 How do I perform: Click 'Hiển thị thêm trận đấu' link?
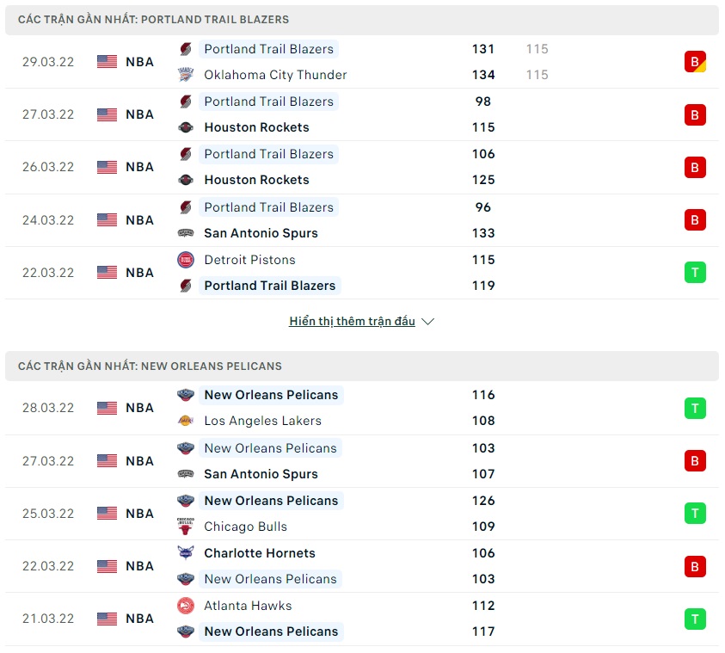tap(352, 322)
